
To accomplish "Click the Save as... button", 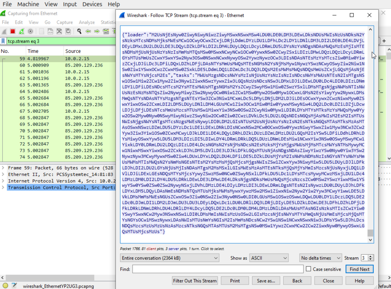I will [266, 281].
